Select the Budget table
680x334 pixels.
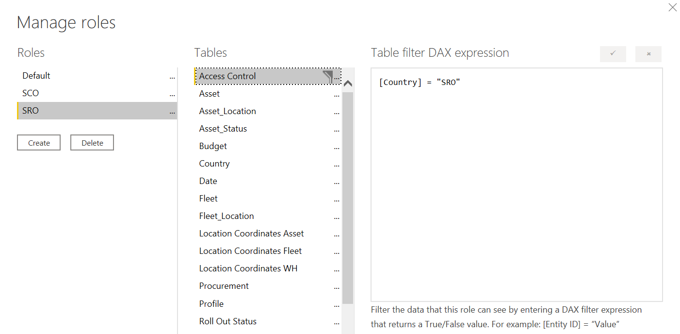[268, 146]
